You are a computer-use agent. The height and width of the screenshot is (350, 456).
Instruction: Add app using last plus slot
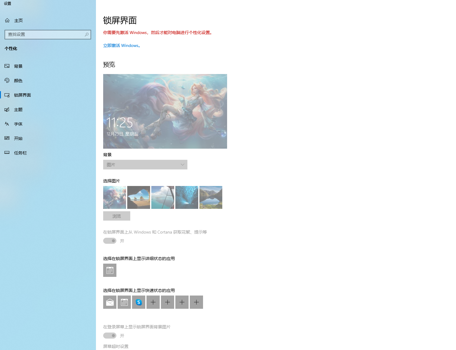196,302
